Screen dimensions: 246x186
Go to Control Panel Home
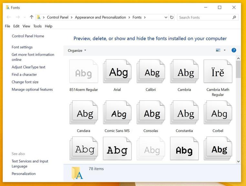tap(28, 36)
